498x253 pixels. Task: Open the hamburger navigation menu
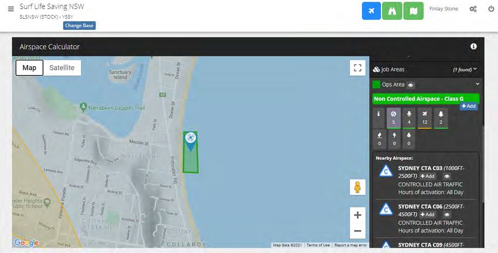[11, 9]
